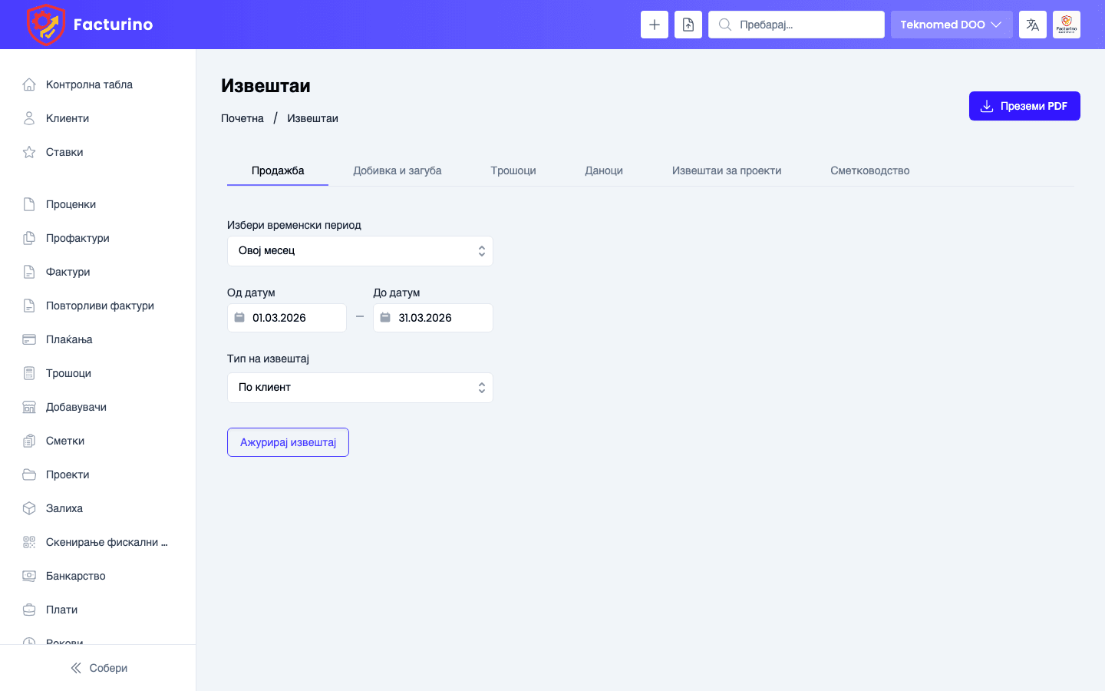Open the По клиент report type dropdown

[x=360, y=387]
